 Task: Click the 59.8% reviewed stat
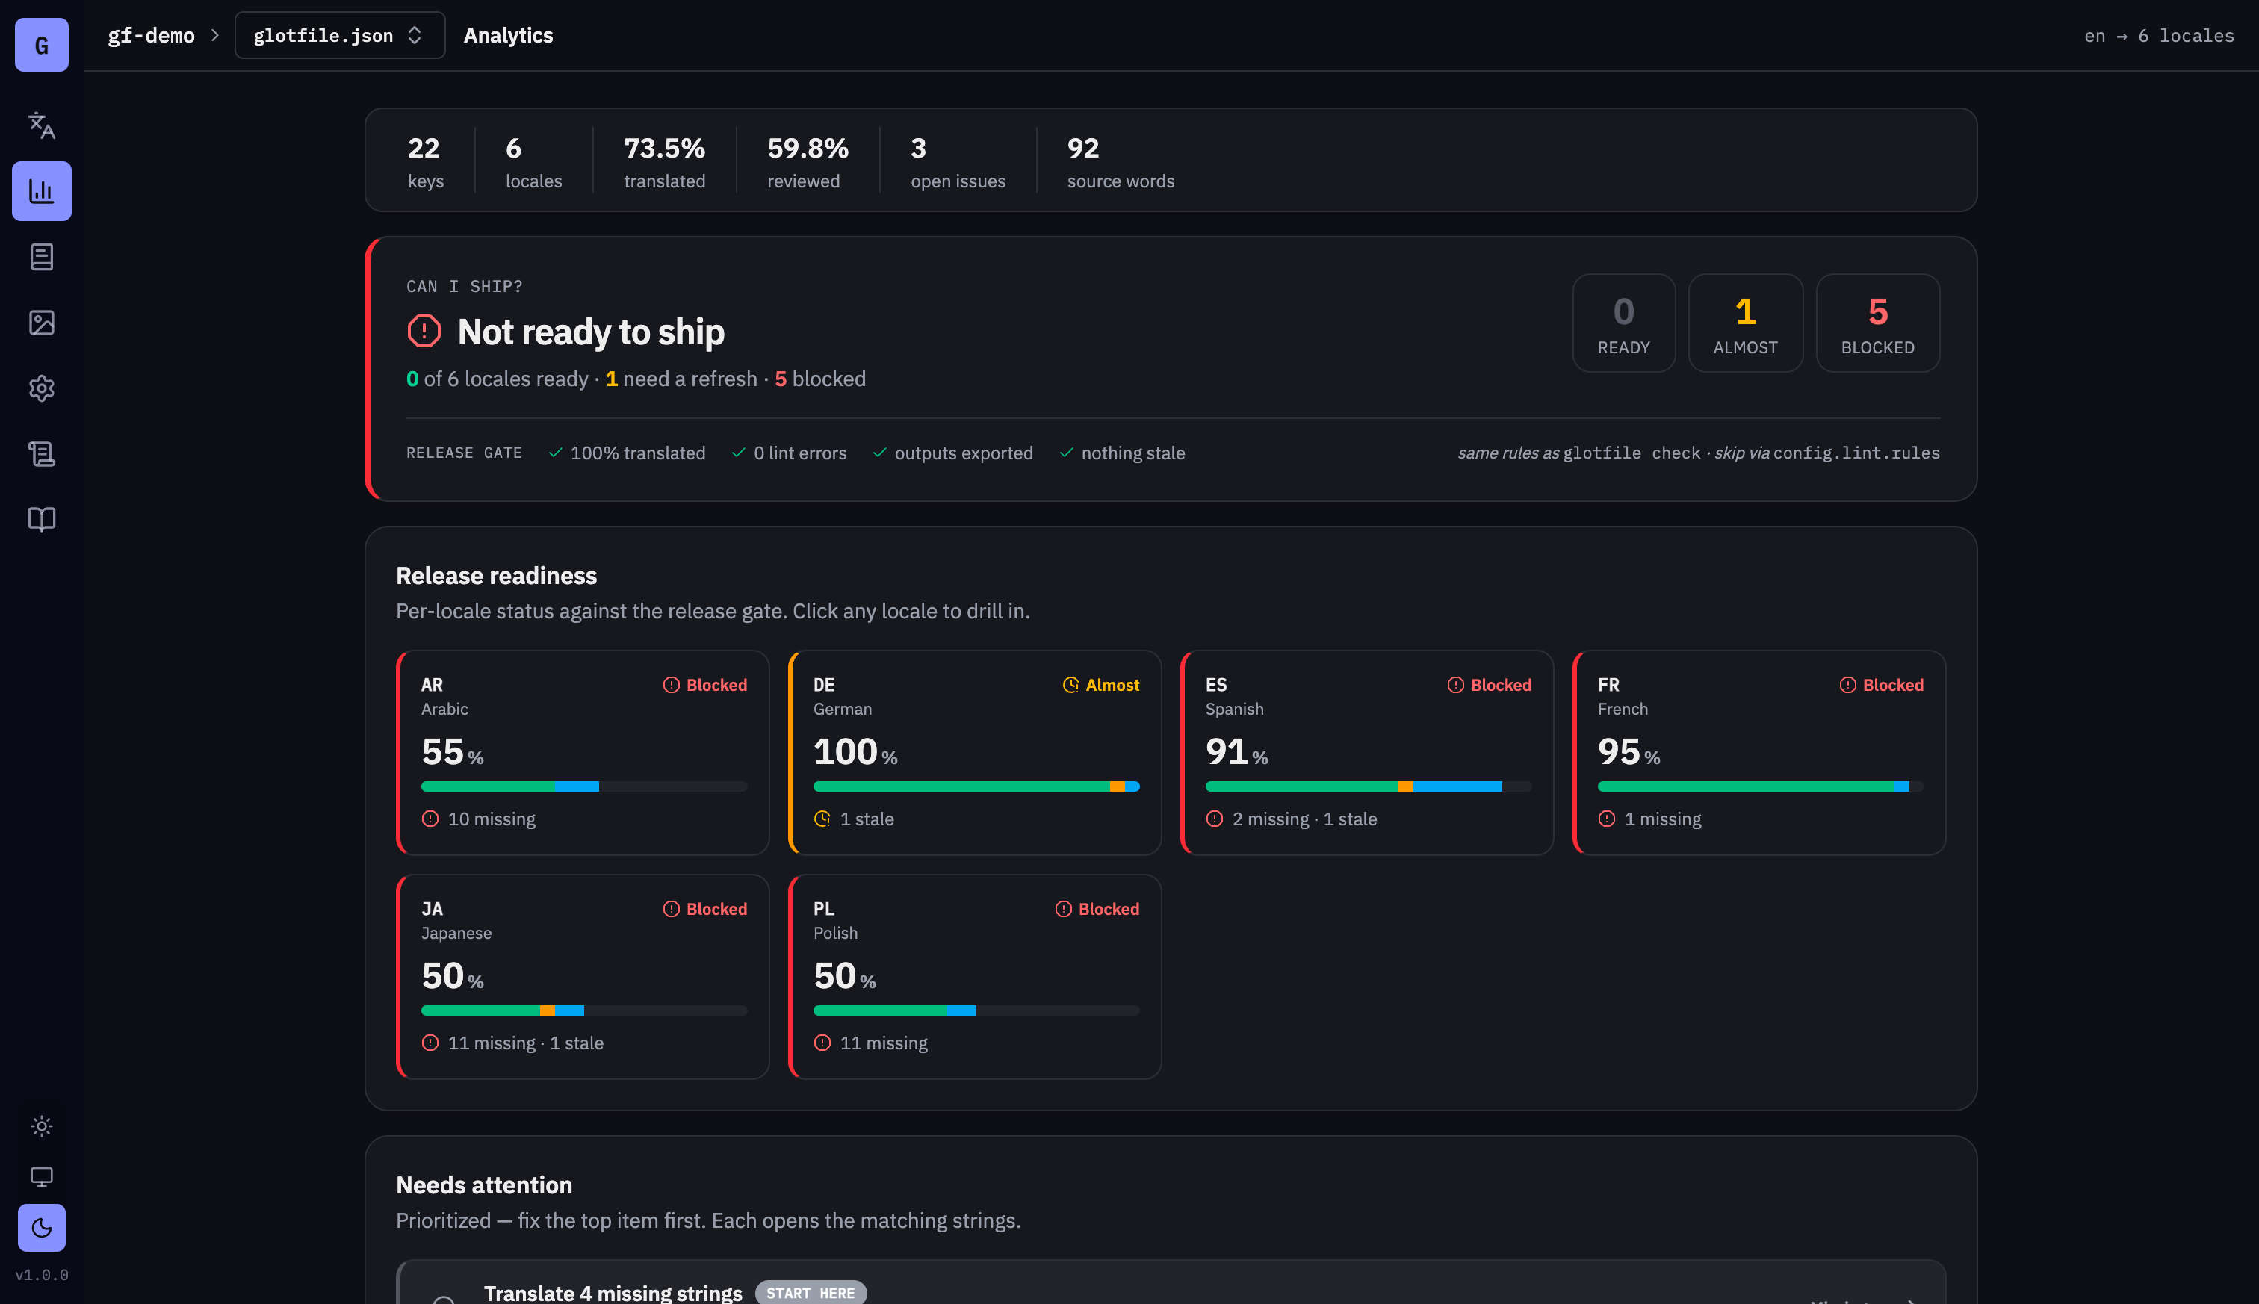coord(807,161)
